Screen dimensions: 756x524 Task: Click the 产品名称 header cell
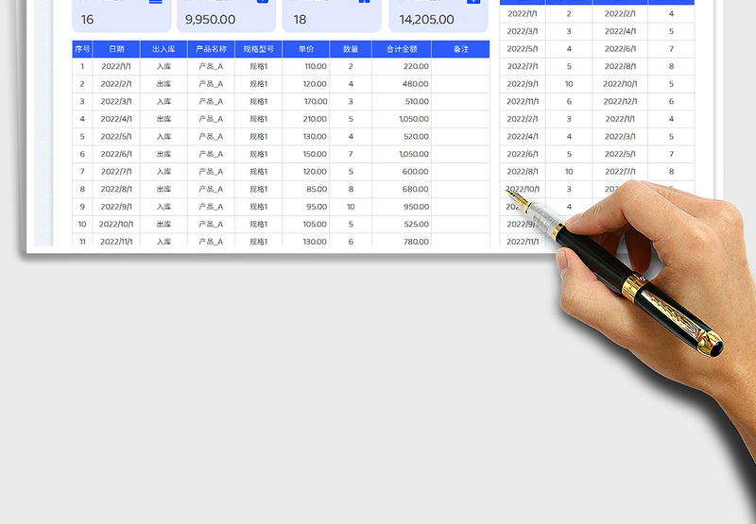211,49
